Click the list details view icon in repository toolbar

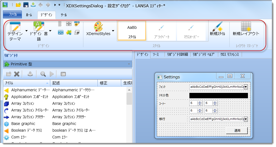point(63,74)
